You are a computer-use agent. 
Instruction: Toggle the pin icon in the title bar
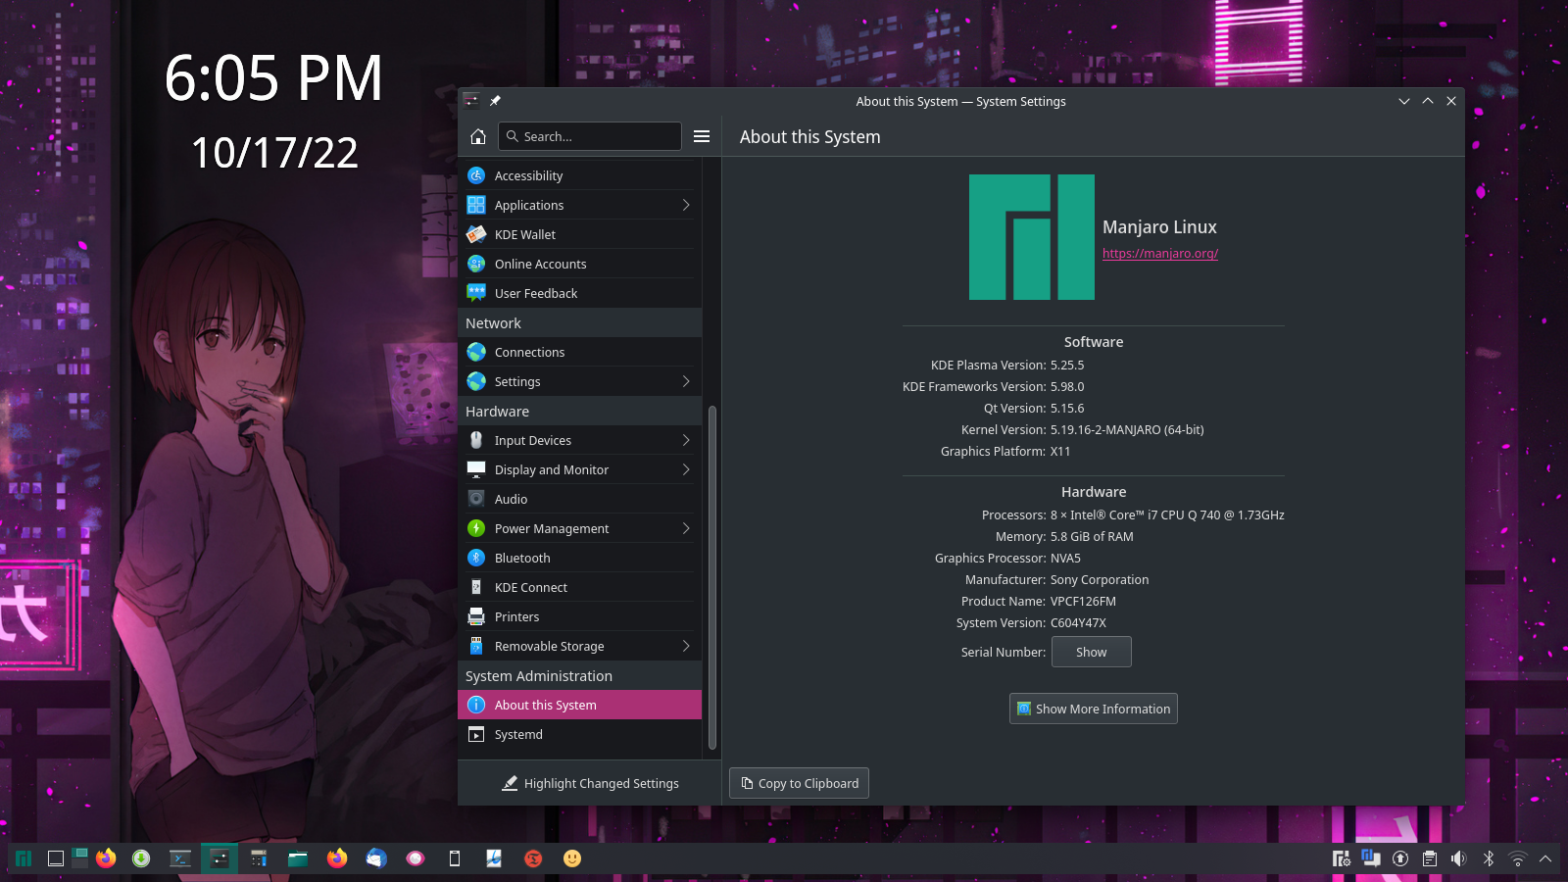click(x=495, y=101)
